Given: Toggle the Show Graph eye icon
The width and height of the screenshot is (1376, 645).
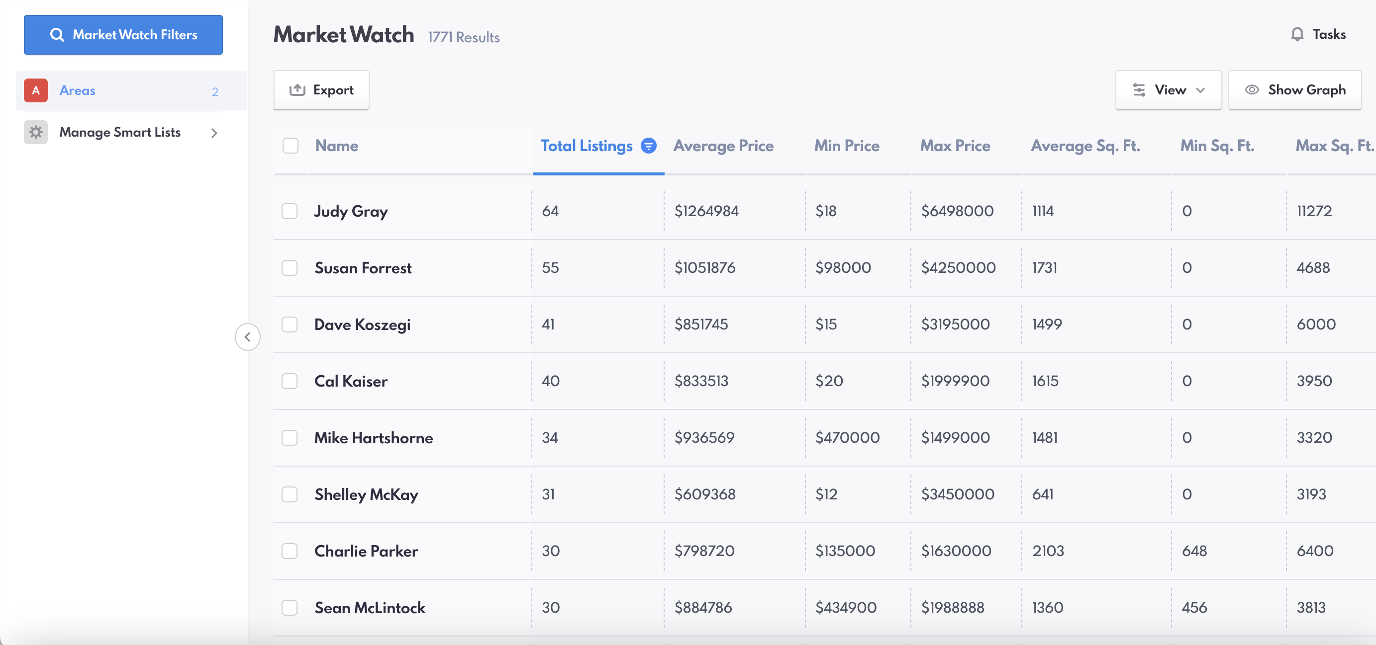Looking at the screenshot, I should 1252,89.
